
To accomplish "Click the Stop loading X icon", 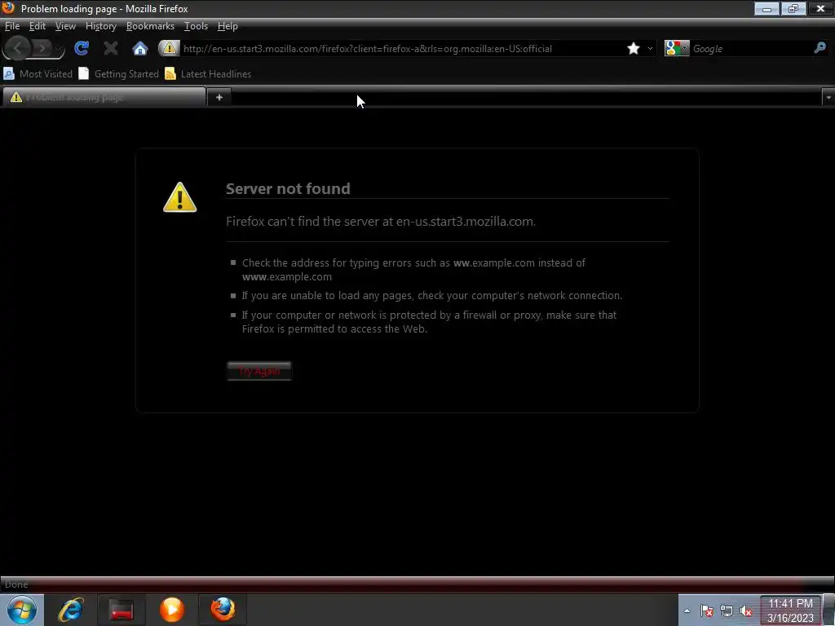I will coord(111,48).
